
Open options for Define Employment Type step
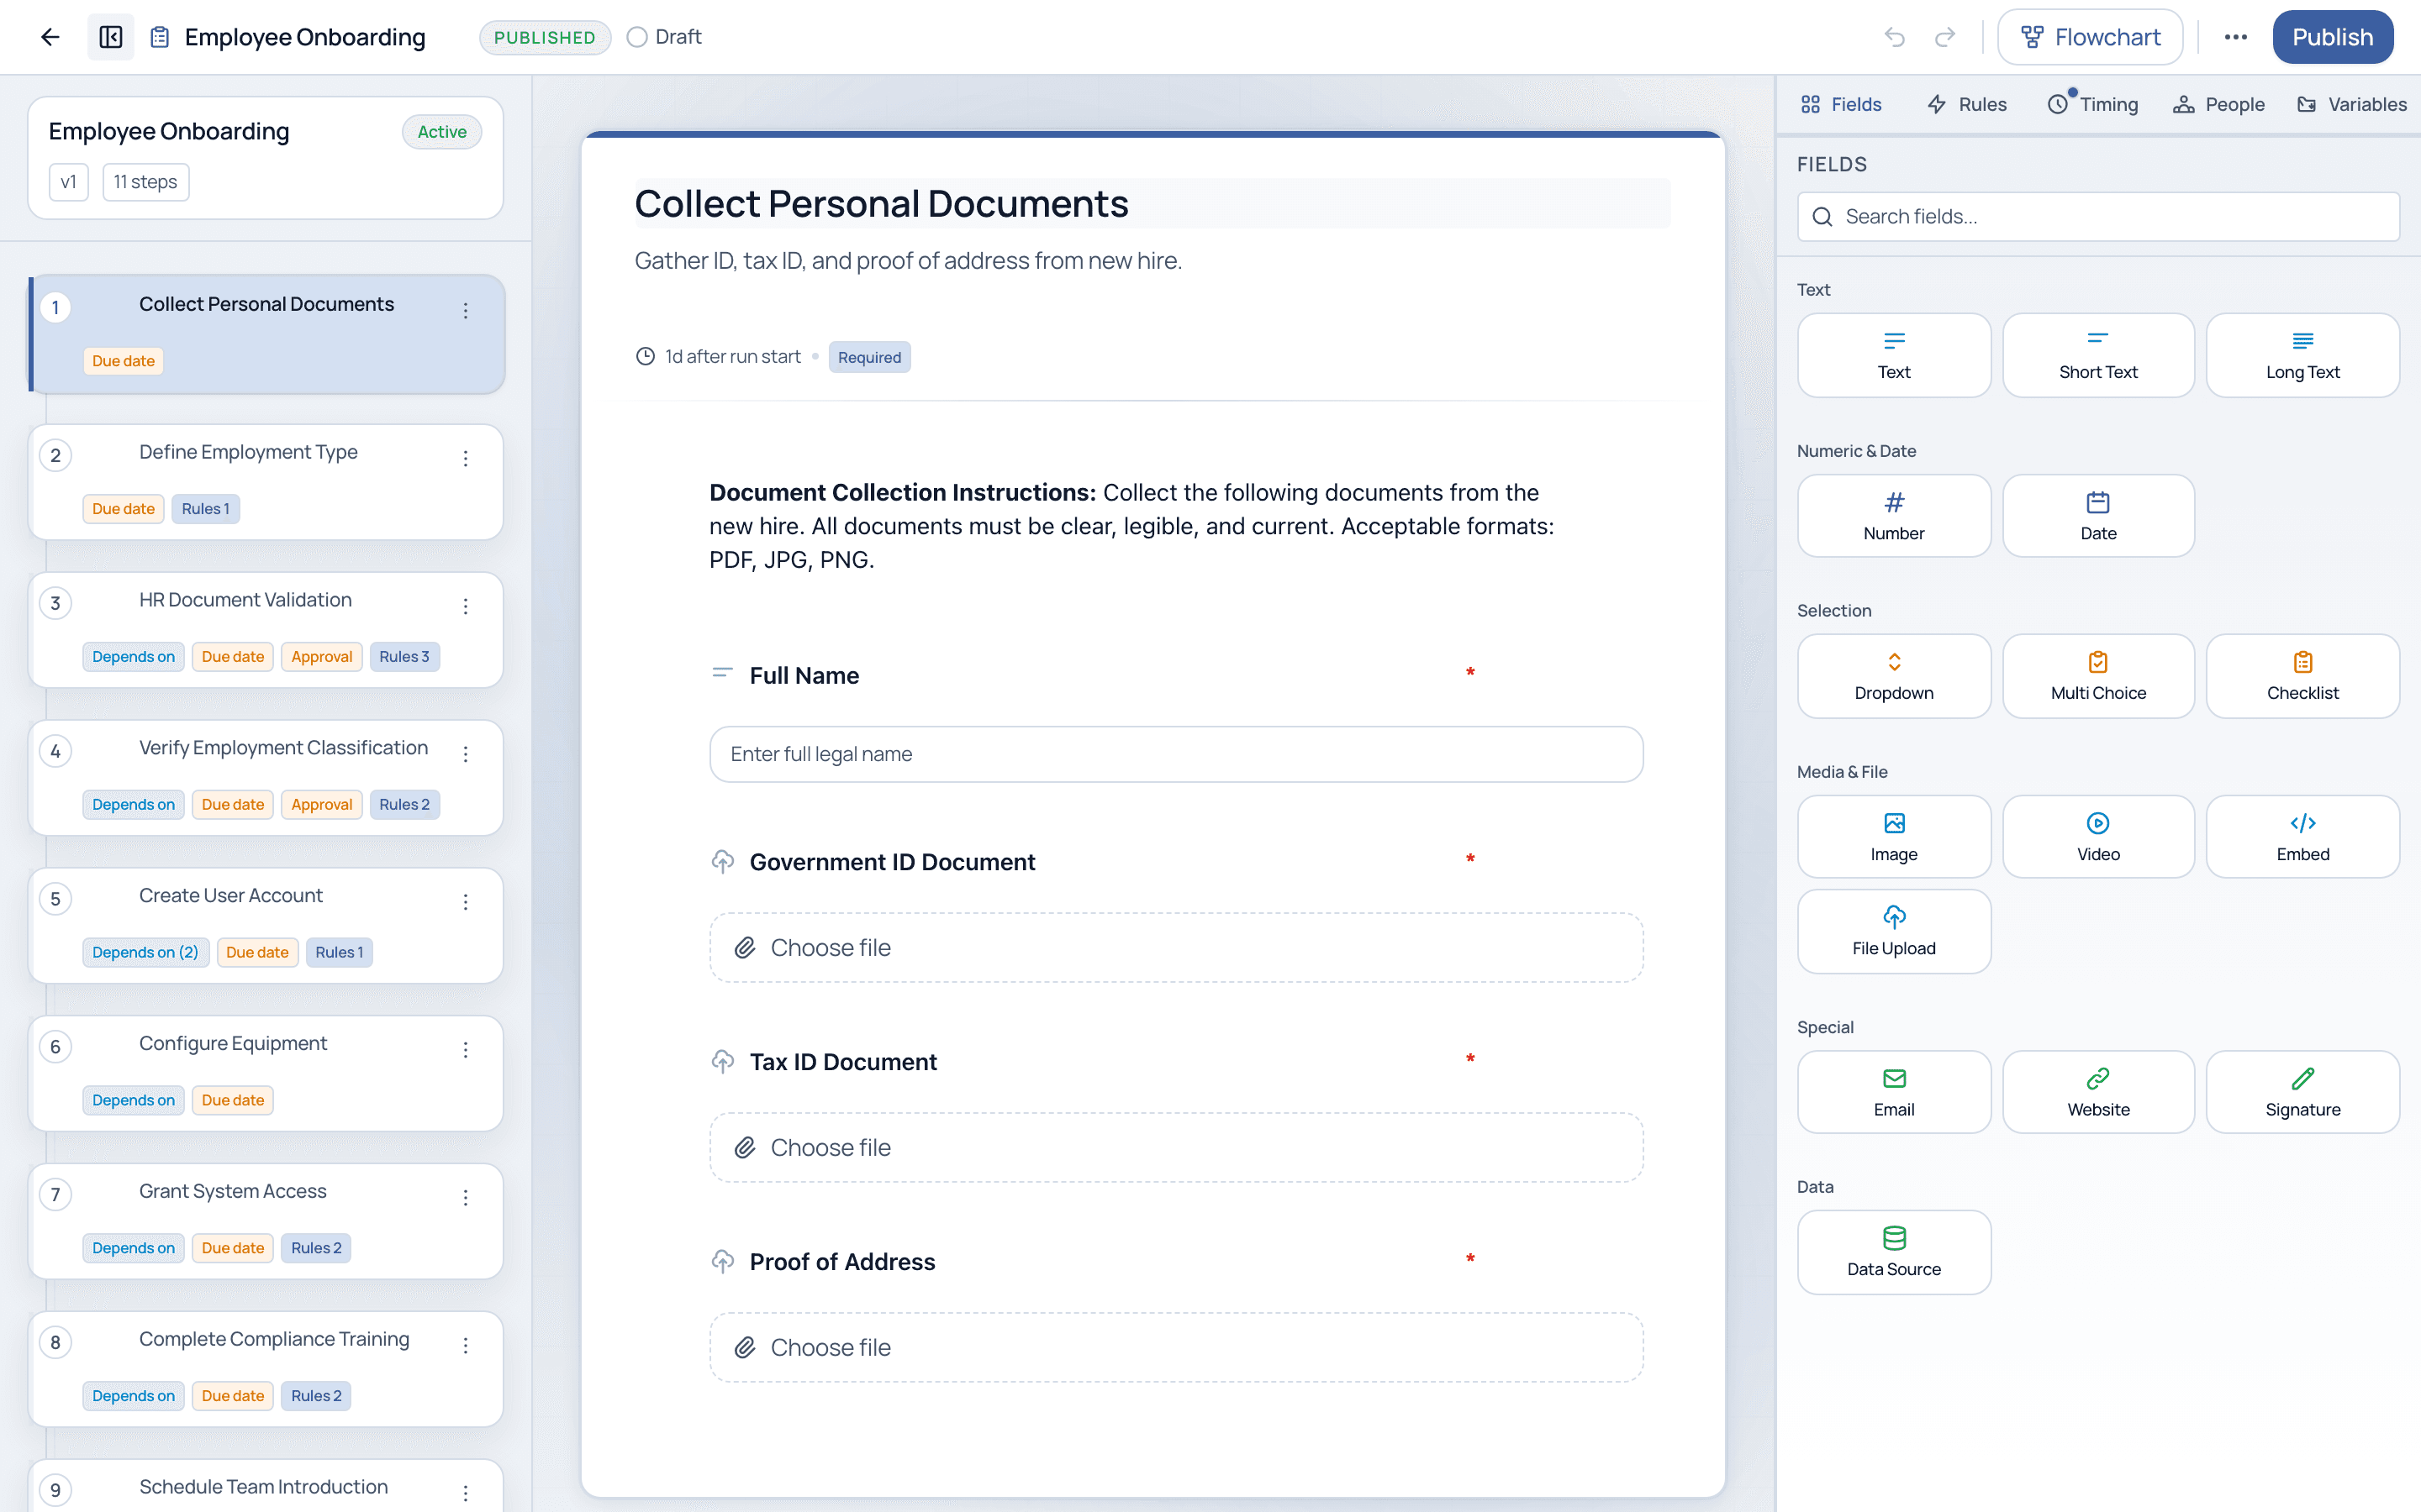(x=465, y=459)
